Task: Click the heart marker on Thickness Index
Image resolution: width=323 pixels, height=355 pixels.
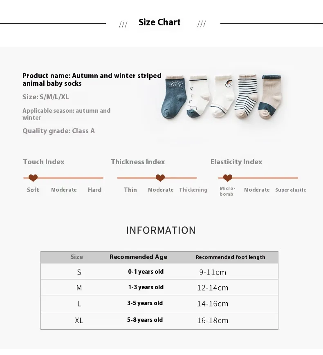Action: click(160, 178)
